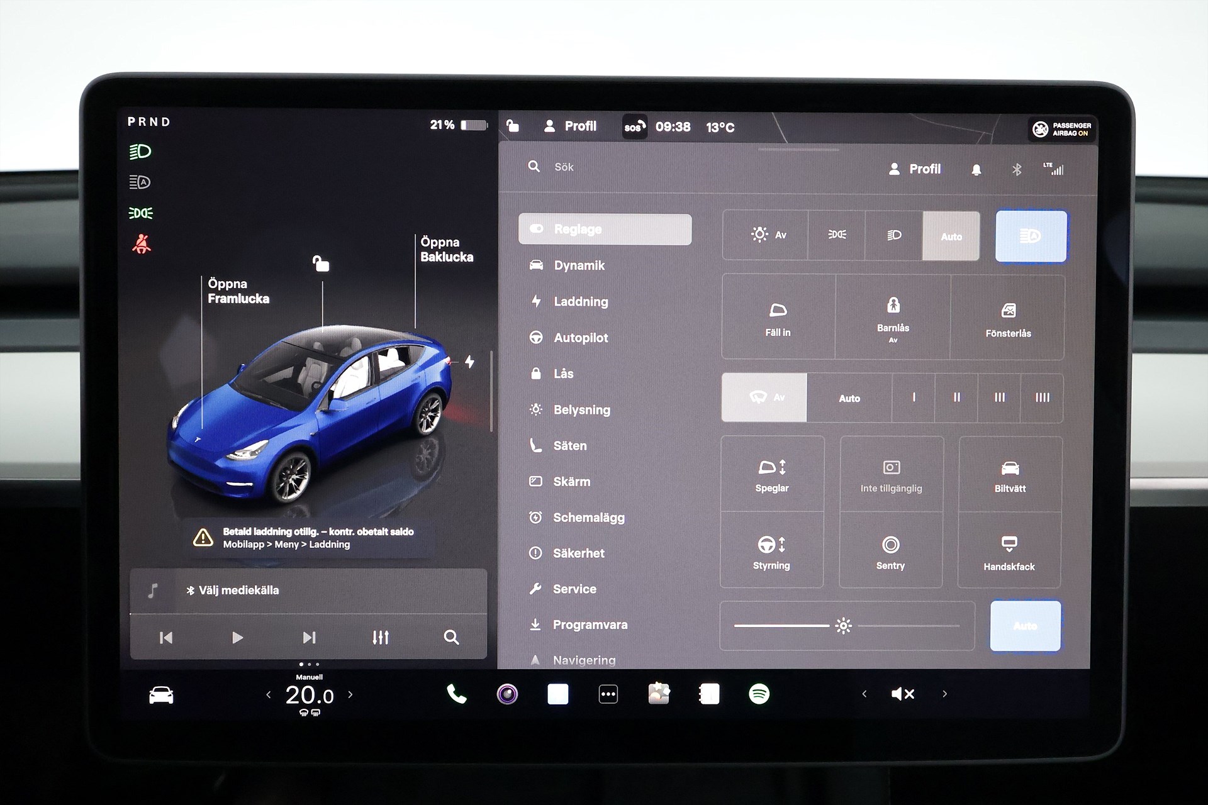Tap the unlocked padlock icon in the status bar
The width and height of the screenshot is (1208, 805).
(x=513, y=126)
